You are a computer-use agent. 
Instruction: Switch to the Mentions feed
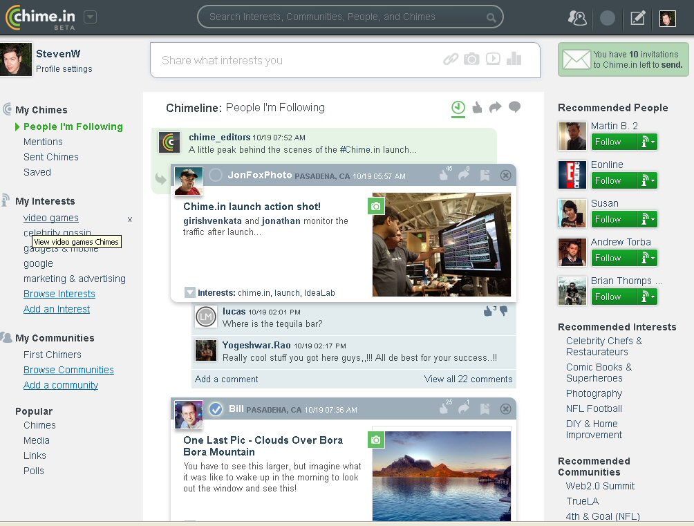(x=43, y=142)
